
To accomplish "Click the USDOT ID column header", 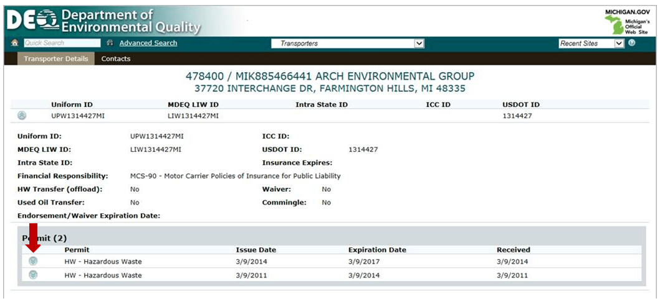I will click(521, 104).
